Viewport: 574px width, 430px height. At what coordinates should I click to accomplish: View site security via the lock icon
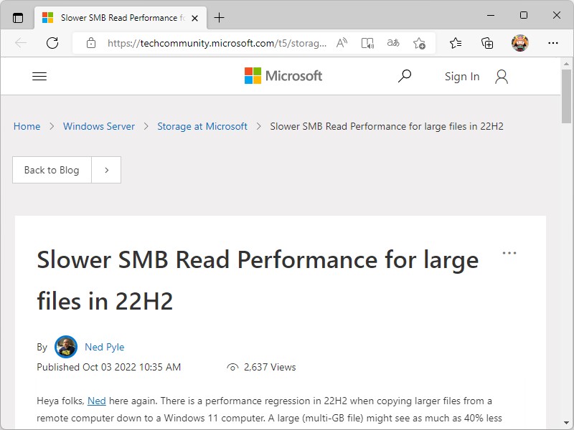click(90, 43)
